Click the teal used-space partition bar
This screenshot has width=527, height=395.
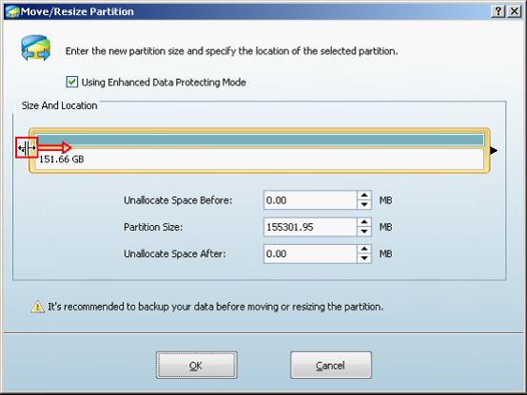point(260,140)
